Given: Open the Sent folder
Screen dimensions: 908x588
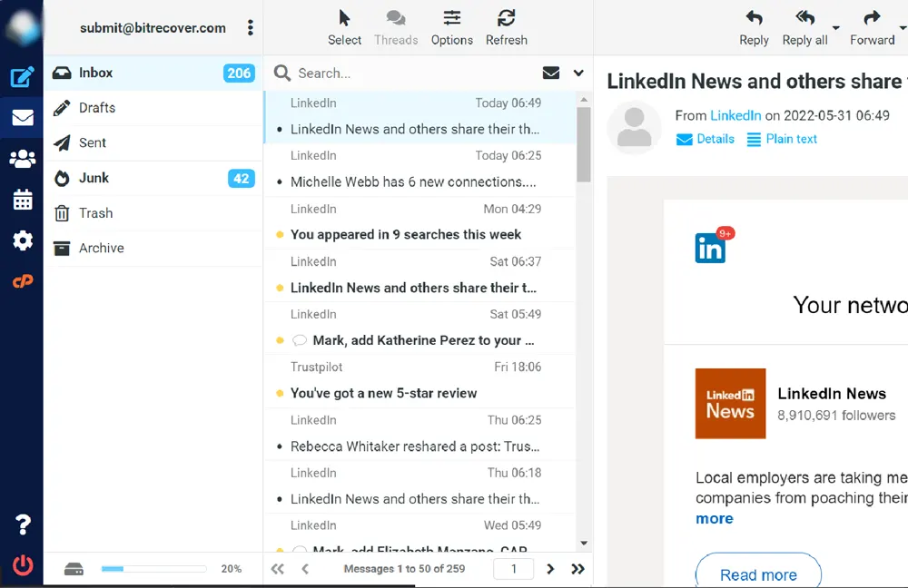Looking at the screenshot, I should point(153,143).
